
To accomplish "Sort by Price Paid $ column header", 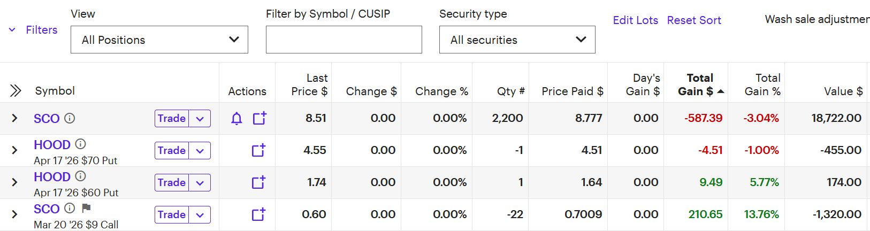I will coord(572,91).
